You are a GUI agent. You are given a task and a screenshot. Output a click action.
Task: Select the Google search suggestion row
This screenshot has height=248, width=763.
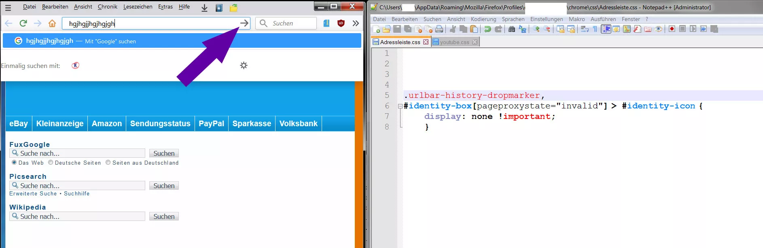click(182, 41)
